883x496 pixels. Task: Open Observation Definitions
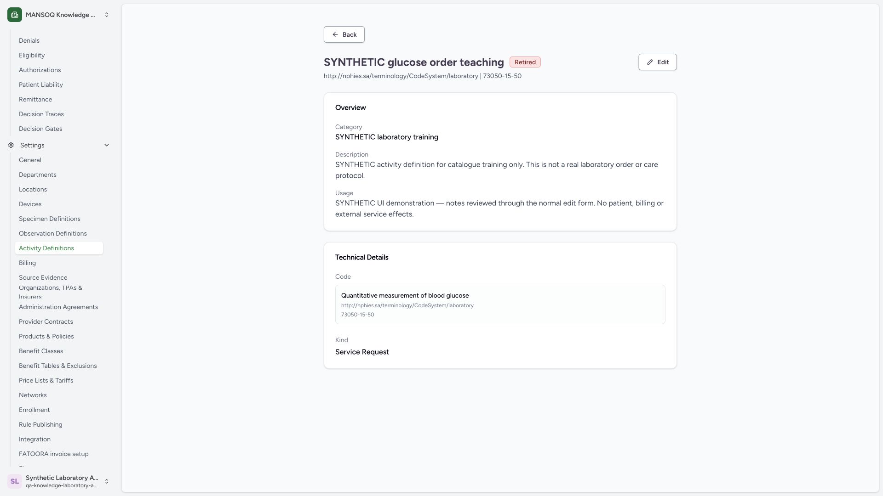[59, 233]
